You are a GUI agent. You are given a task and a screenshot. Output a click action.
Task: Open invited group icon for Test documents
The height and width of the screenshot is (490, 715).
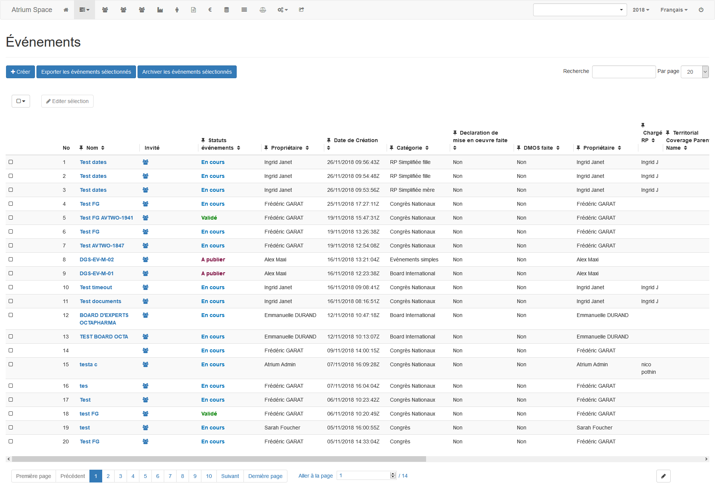(145, 301)
